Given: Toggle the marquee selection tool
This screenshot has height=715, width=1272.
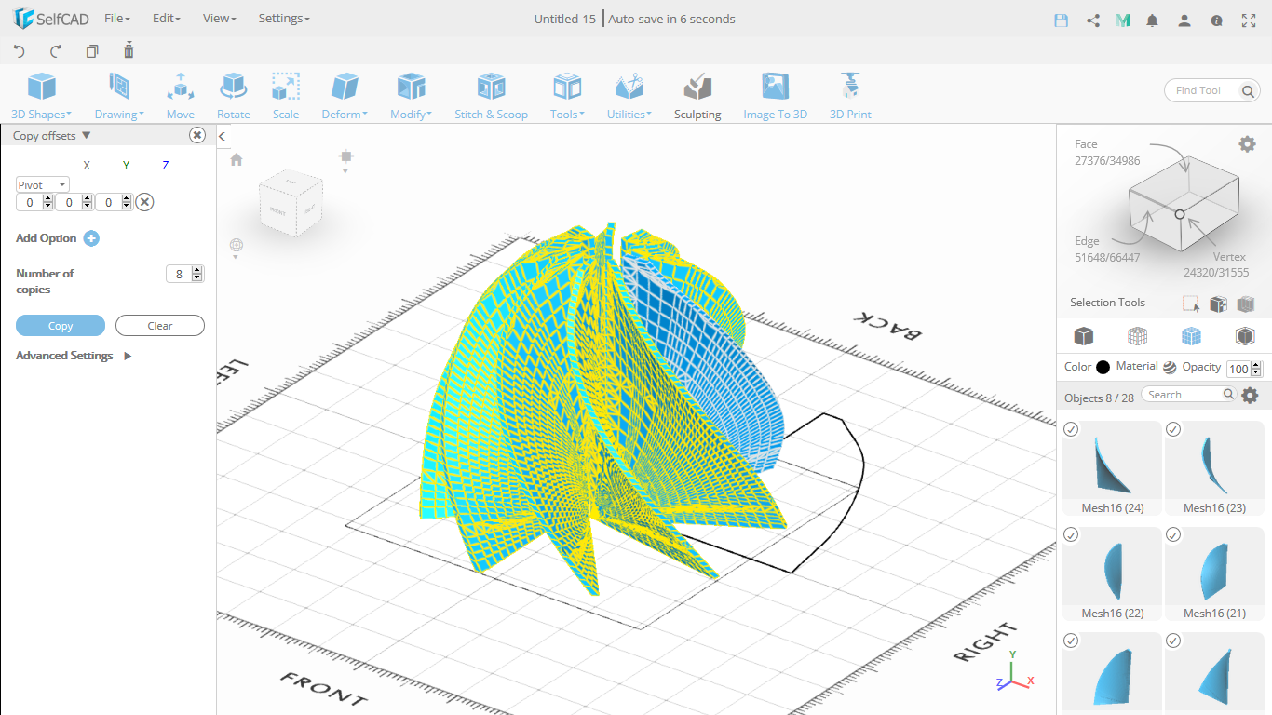Looking at the screenshot, I should [1190, 304].
